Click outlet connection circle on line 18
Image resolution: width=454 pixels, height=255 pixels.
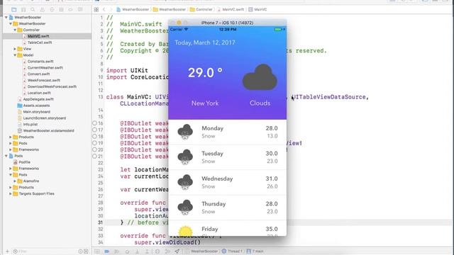94,137
